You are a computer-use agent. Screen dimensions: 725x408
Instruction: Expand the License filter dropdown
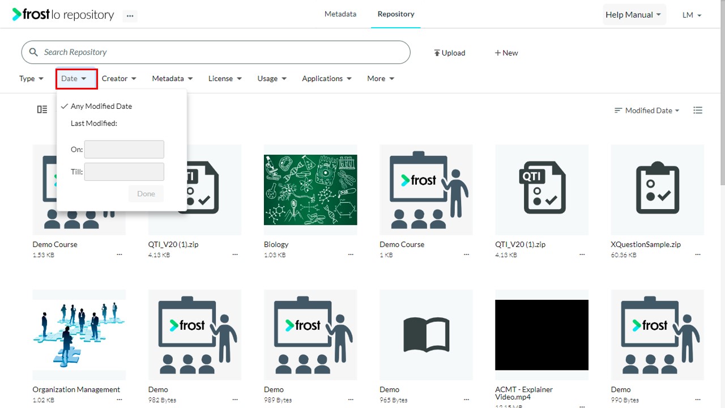click(x=225, y=79)
